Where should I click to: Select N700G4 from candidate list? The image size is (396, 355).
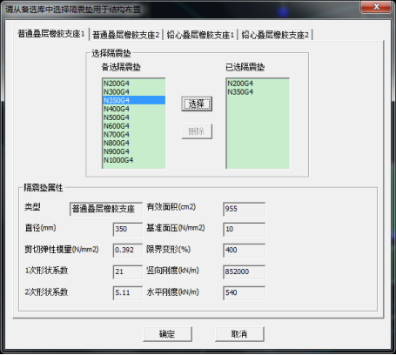point(134,135)
